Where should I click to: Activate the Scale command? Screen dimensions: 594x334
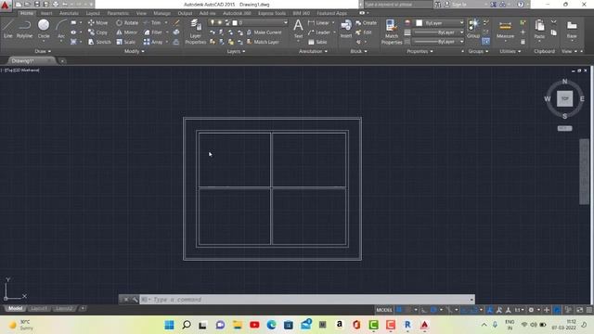(x=126, y=42)
